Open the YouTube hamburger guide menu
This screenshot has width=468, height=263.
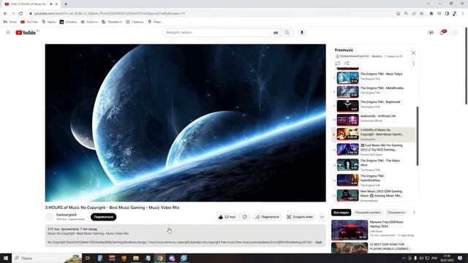[x=8, y=32]
